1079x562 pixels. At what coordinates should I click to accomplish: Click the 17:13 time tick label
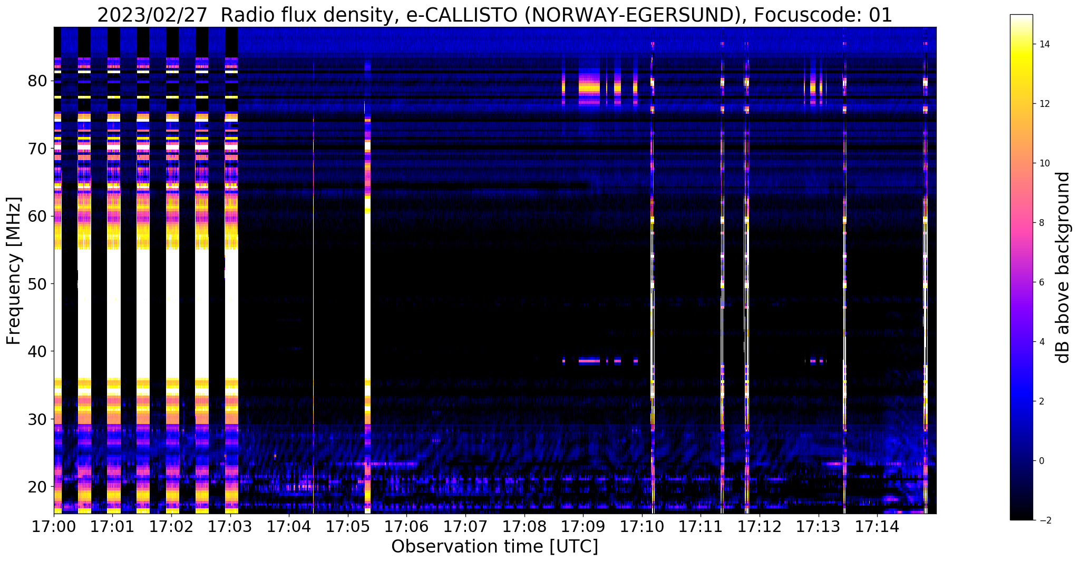[x=818, y=527]
